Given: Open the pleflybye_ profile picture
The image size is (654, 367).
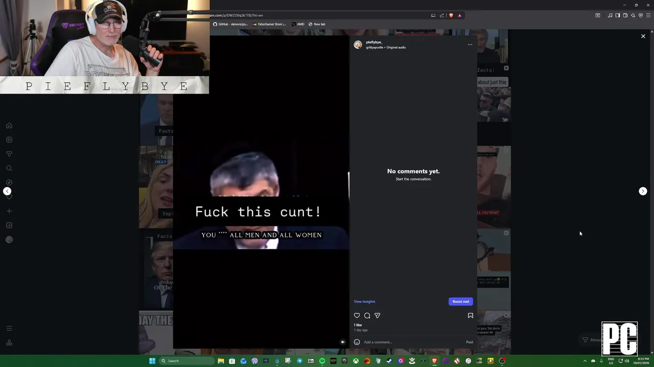Looking at the screenshot, I should pyautogui.click(x=358, y=45).
